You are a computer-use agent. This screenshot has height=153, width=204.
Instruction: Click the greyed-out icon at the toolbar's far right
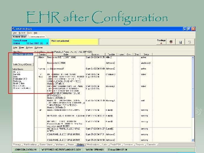click(x=190, y=42)
